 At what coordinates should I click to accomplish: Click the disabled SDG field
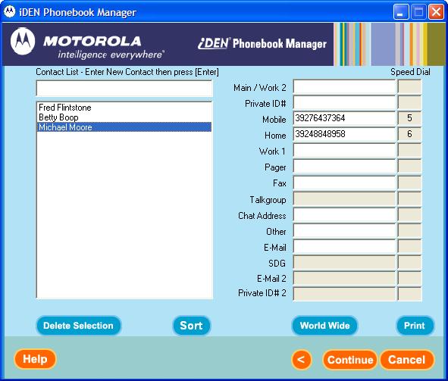[x=344, y=263]
